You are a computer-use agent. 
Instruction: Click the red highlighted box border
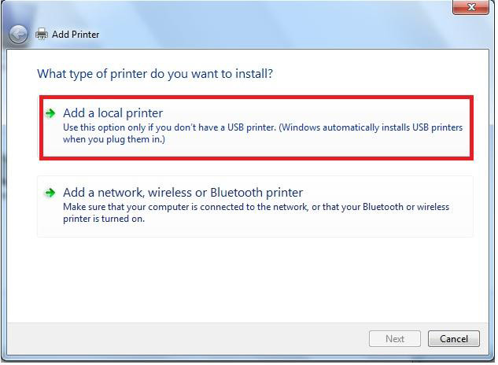click(256, 98)
